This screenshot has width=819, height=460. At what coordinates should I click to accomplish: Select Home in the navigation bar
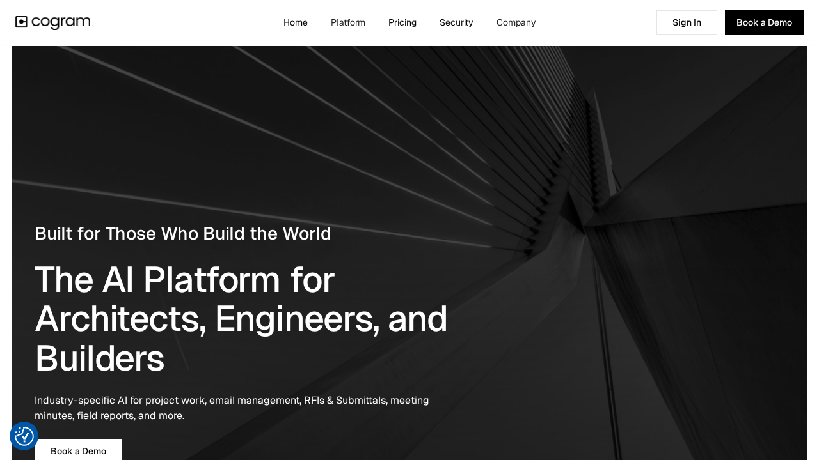tap(296, 22)
